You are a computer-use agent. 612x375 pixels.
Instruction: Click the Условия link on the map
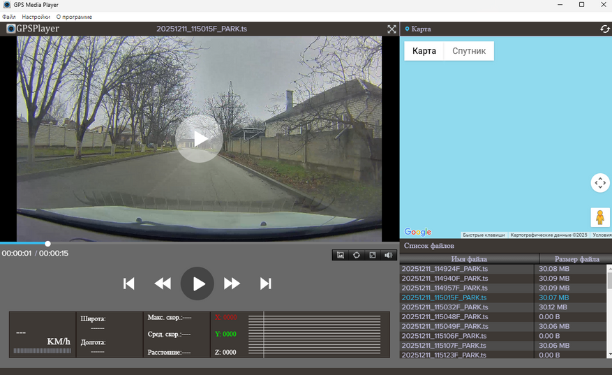tap(602, 235)
